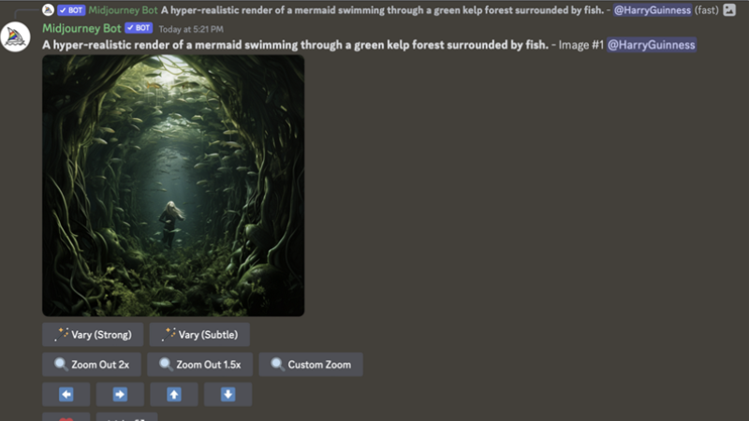This screenshot has width=749, height=421.
Task: Click the small avatar in the reply preview
Action: [48, 9]
